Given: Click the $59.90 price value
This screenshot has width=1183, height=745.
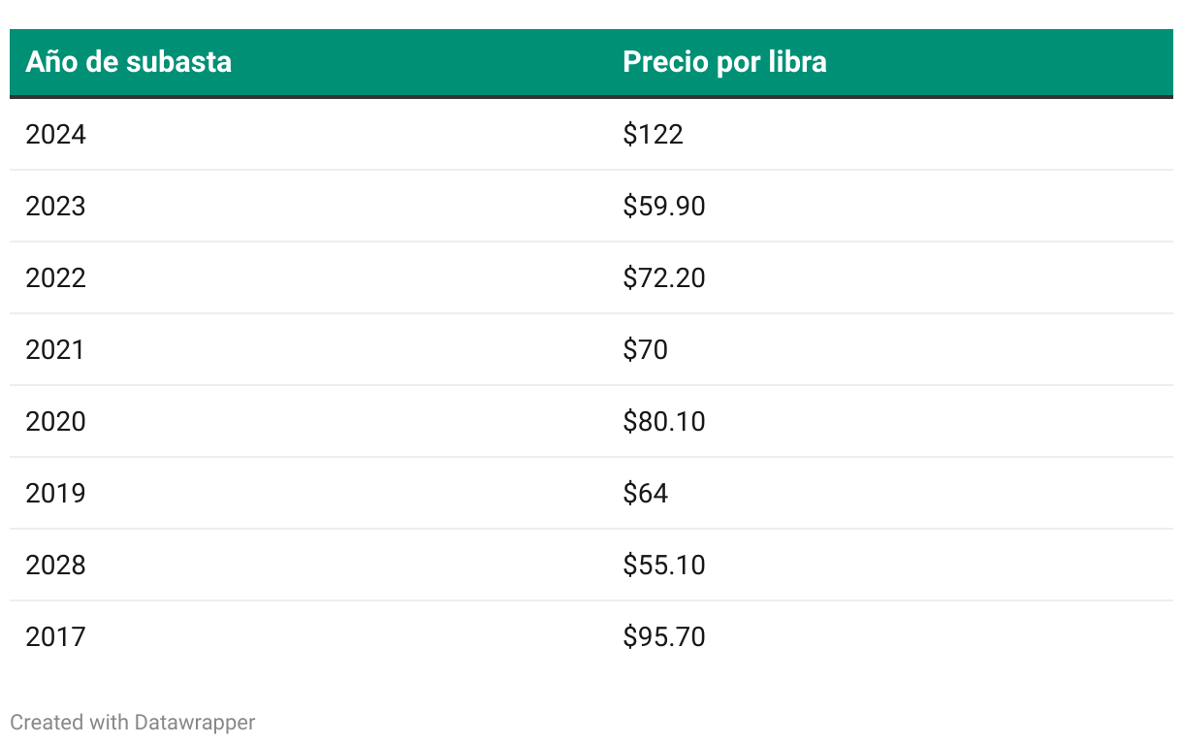Looking at the screenshot, I should (x=663, y=206).
